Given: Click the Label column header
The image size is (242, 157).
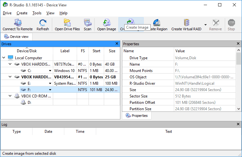Looking at the screenshot, I should (65, 51).
